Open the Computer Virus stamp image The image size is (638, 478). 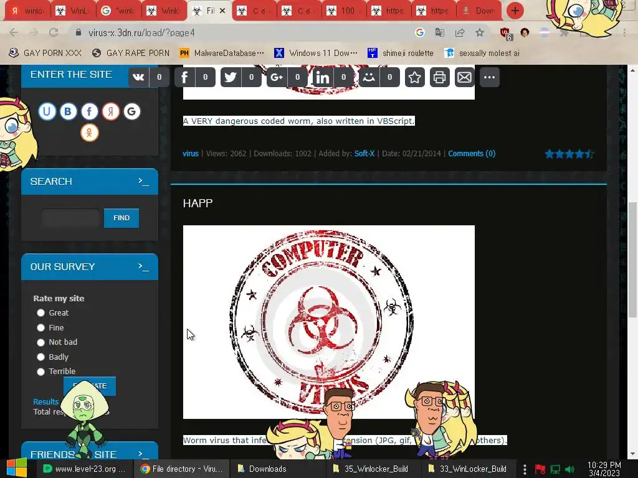329,322
